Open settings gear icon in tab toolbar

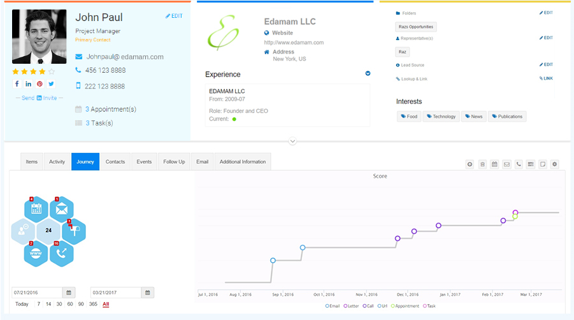click(555, 164)
